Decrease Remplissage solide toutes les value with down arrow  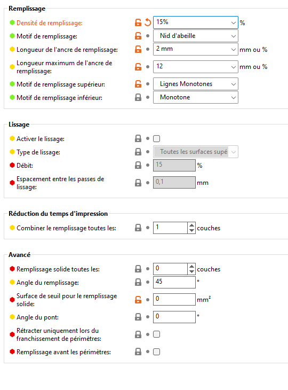(191, 272)
